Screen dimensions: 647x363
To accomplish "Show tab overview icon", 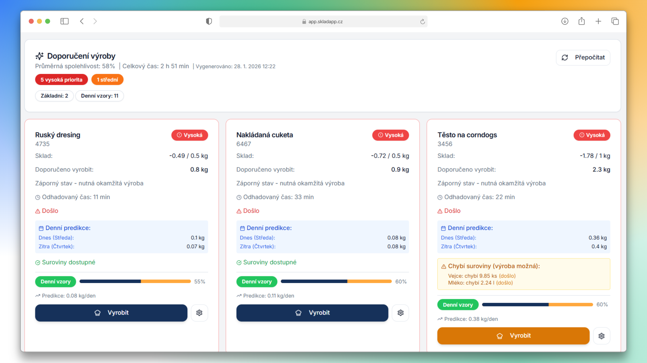I will point(615,21).
